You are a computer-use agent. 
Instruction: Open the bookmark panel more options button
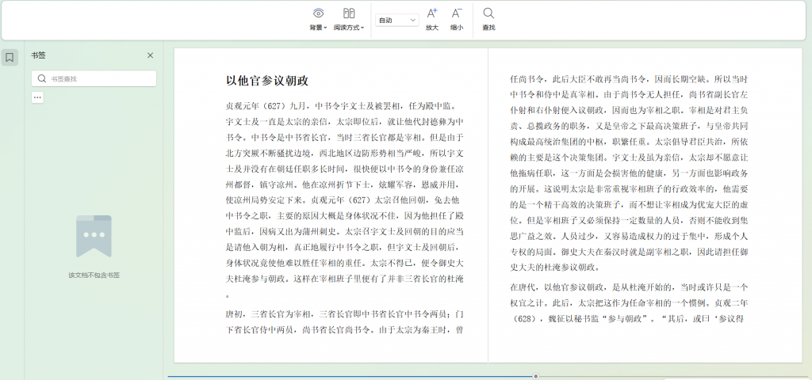coord(37,97)
